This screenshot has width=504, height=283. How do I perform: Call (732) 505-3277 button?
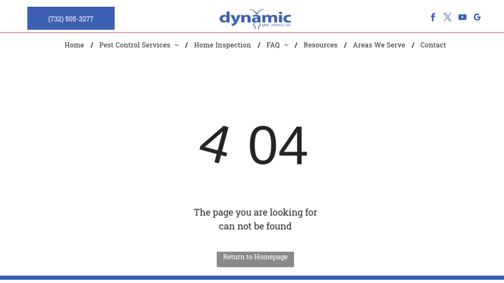pyautogui.click(x=71, y=18)
